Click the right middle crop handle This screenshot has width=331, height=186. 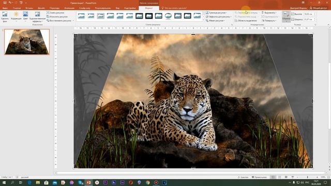(312, 101)
